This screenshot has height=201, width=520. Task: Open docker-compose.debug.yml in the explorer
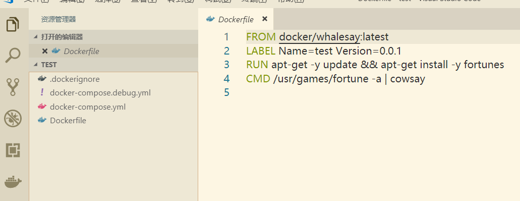tap(113, 93)
